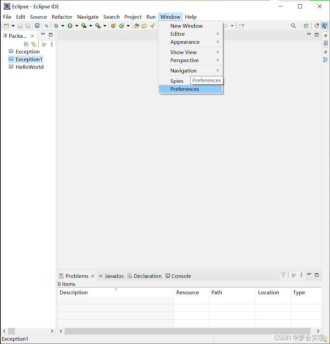This screenshot has width=330, height=344.
Task: Open Problems view menu dots
Action: point(301,275)
